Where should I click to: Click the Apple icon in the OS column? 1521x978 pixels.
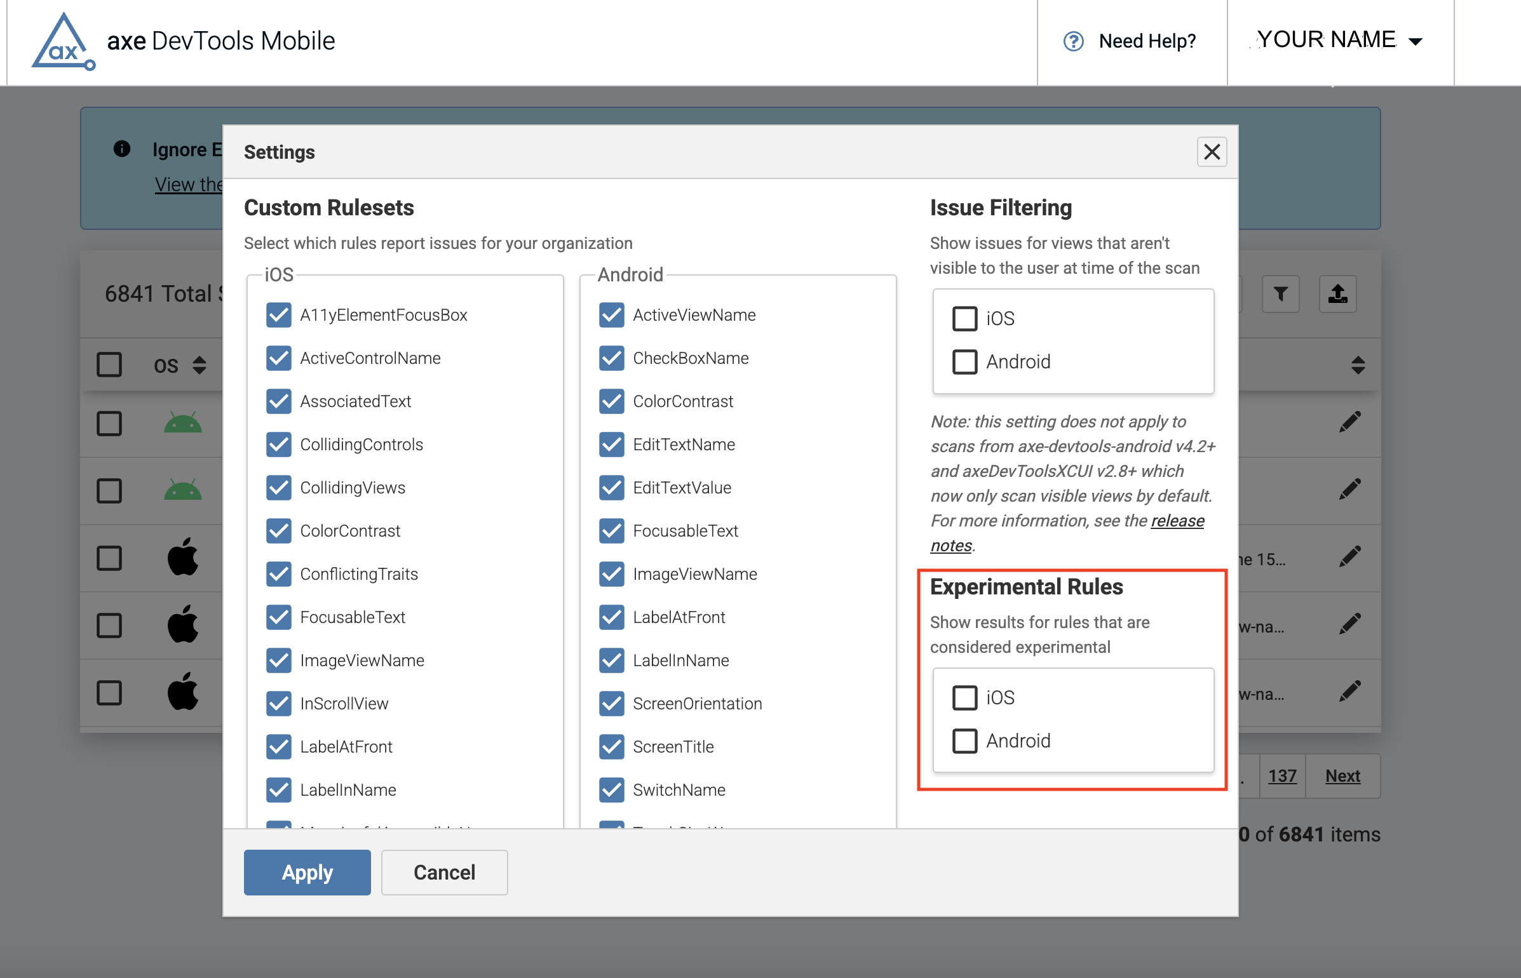184,558
